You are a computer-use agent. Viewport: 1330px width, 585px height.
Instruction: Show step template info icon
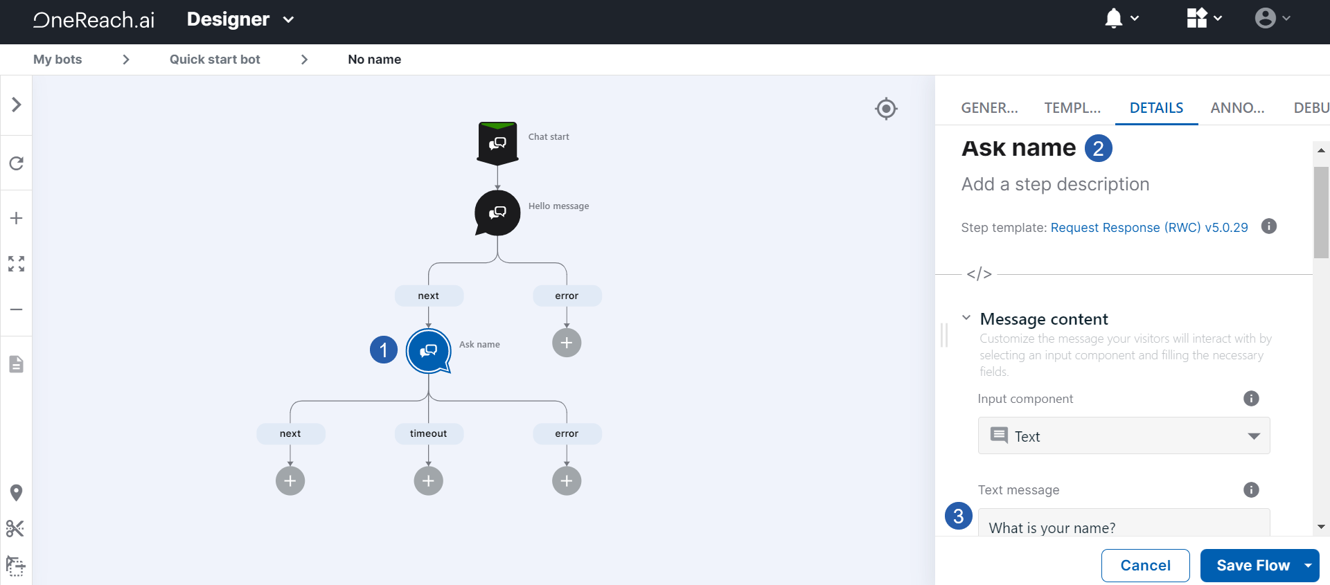1269,226
